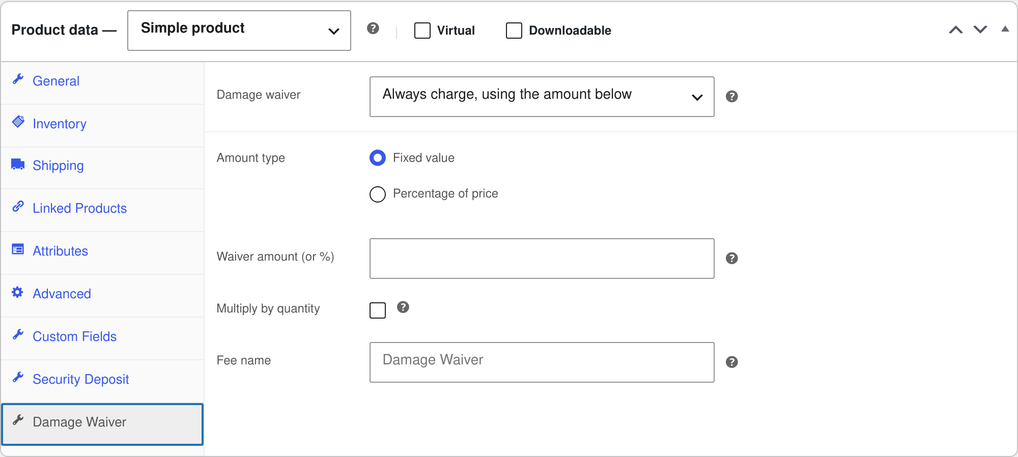Open the Simple product type dropdown
This screenshot has width=1018, height=457.
click(x=239, y=31)
